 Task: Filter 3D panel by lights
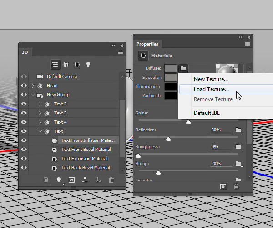click(88, 64)
